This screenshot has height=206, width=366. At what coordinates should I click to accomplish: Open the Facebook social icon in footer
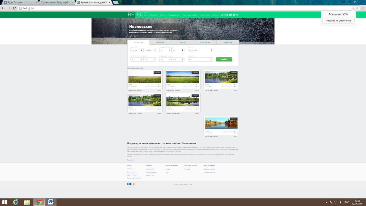131,184
